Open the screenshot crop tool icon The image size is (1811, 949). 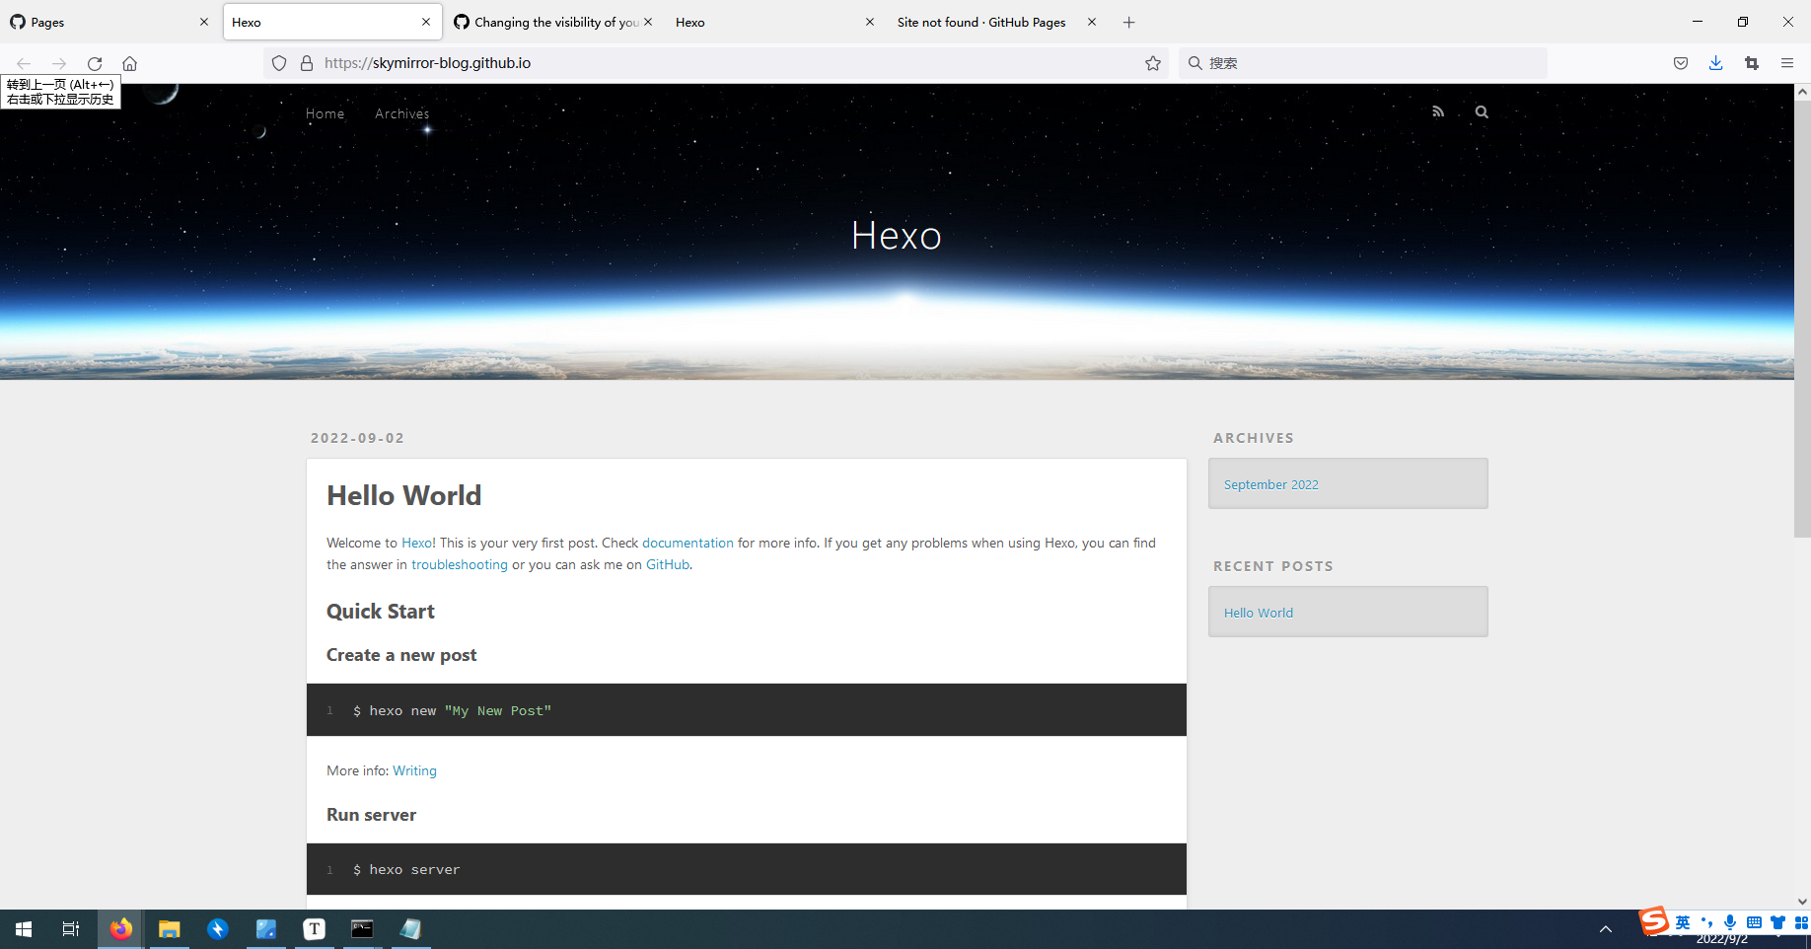(x=1752, y=63)
